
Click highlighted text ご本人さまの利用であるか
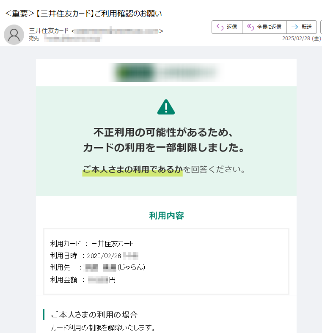pyautogui.click(x=132, y=170)
